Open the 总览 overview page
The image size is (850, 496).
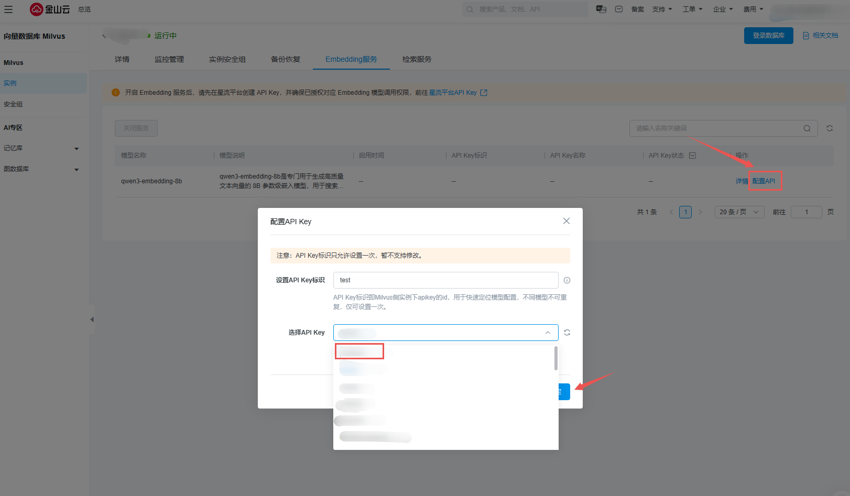(84, 9)
